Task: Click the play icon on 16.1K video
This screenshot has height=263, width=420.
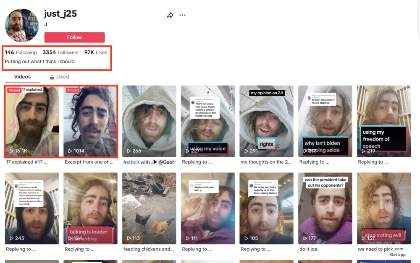Action: (x=12, y=151)
